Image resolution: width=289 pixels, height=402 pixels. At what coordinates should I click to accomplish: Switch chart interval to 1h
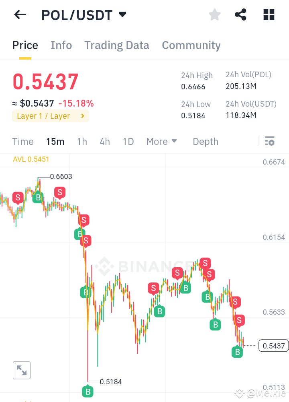(x=82, y=141)
